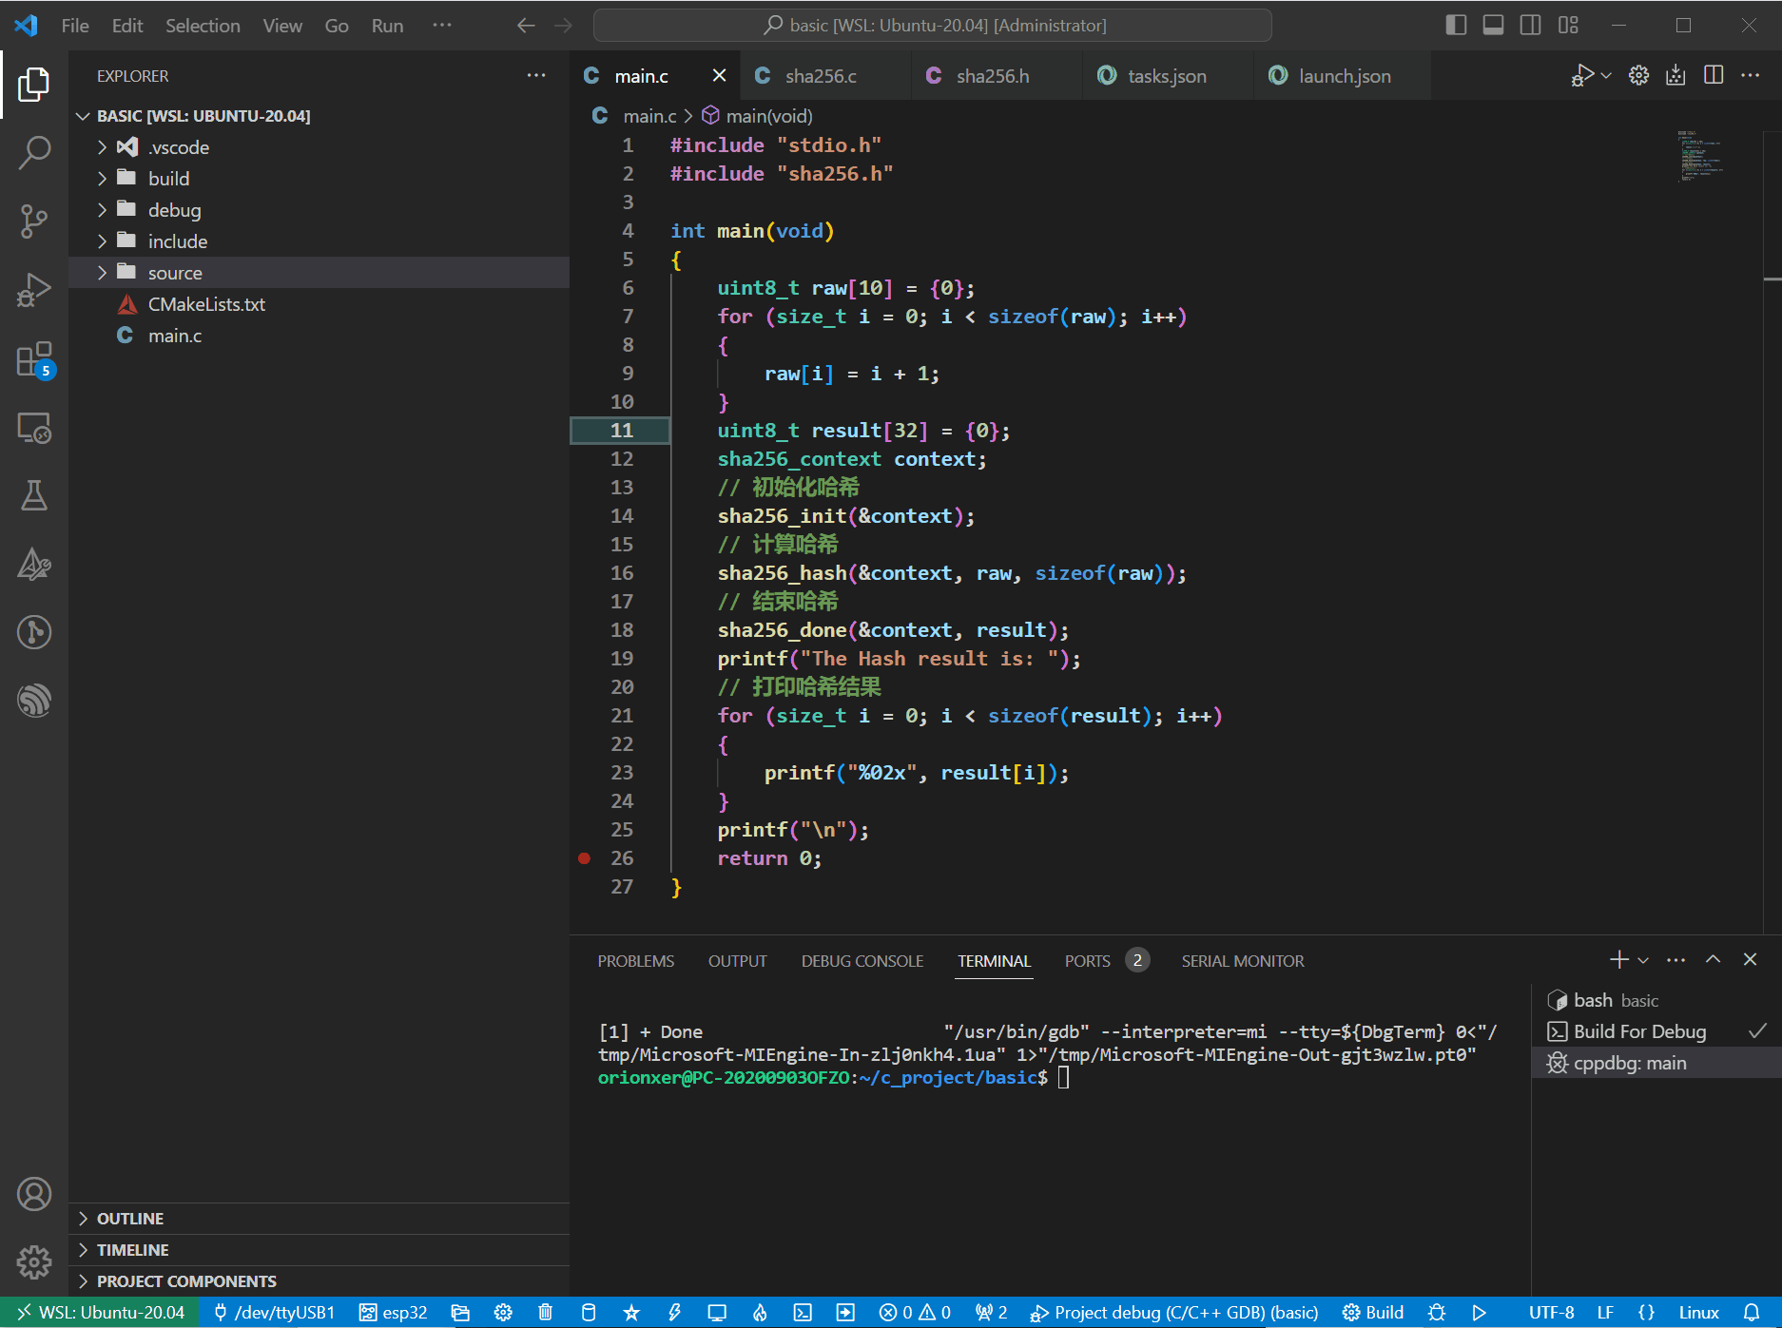The image size is (1782, 1328).
Task: Select the cppdbg: main terminal entry
Action: point(1656,1063)
